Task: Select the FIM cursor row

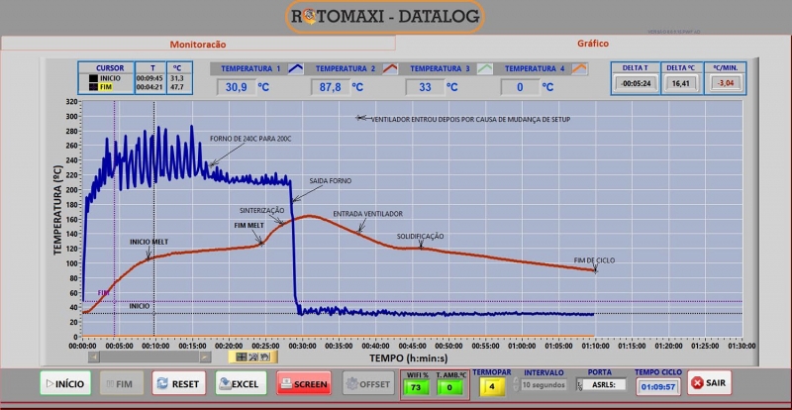Action: tap(106, 87)
